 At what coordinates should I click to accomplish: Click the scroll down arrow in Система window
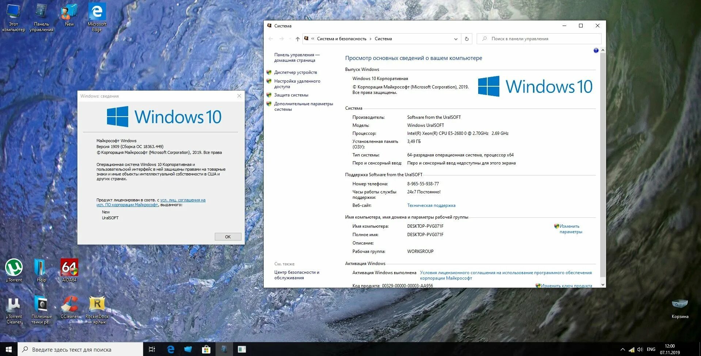[x=603, y=285]
